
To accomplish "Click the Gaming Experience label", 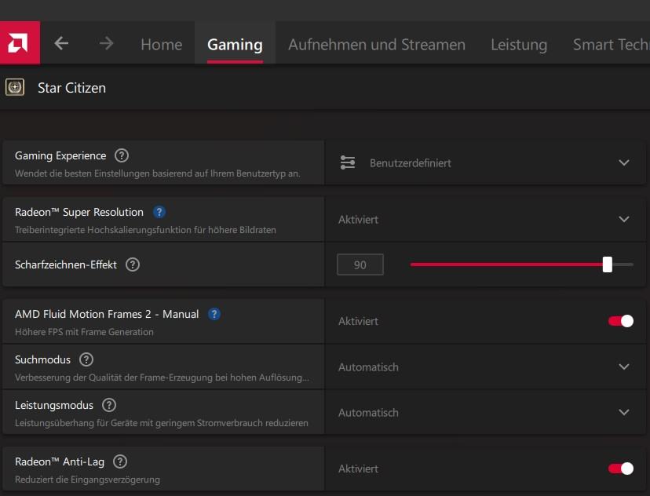I will 60,155.
